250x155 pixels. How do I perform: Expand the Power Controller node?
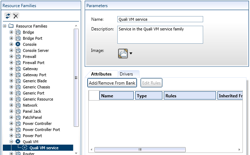click(11, 123)
